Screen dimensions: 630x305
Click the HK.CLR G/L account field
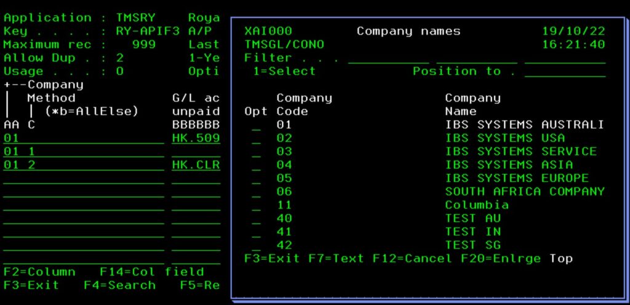(196, 165)
